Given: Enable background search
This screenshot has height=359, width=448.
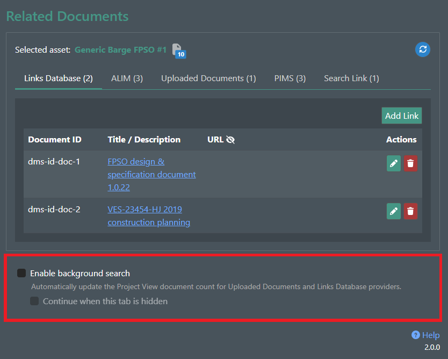Looking at the screenshot, I should [x=21, y=272].
